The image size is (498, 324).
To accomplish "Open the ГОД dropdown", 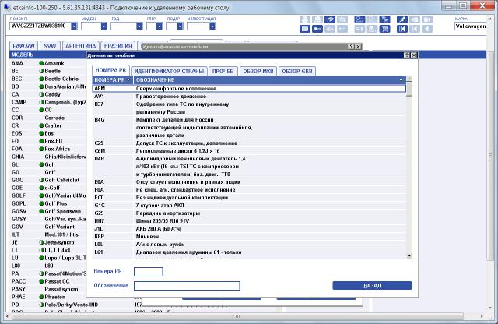I will [x=139, y=26].
